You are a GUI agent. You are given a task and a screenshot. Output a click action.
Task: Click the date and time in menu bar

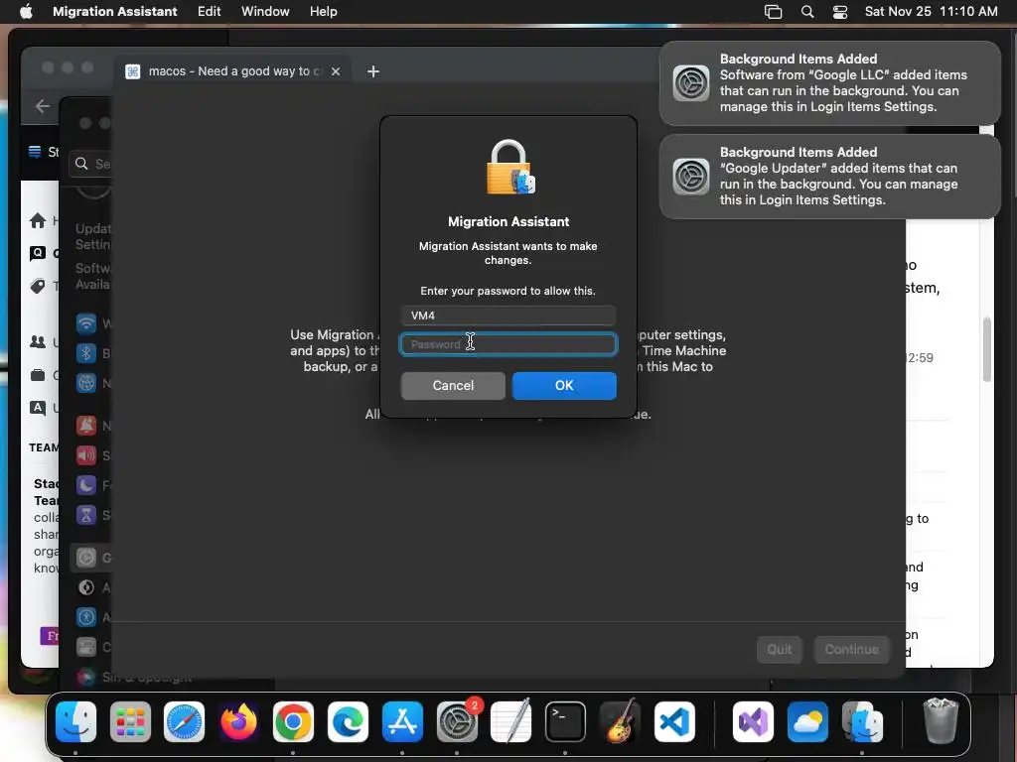click(x=931, y=12)
